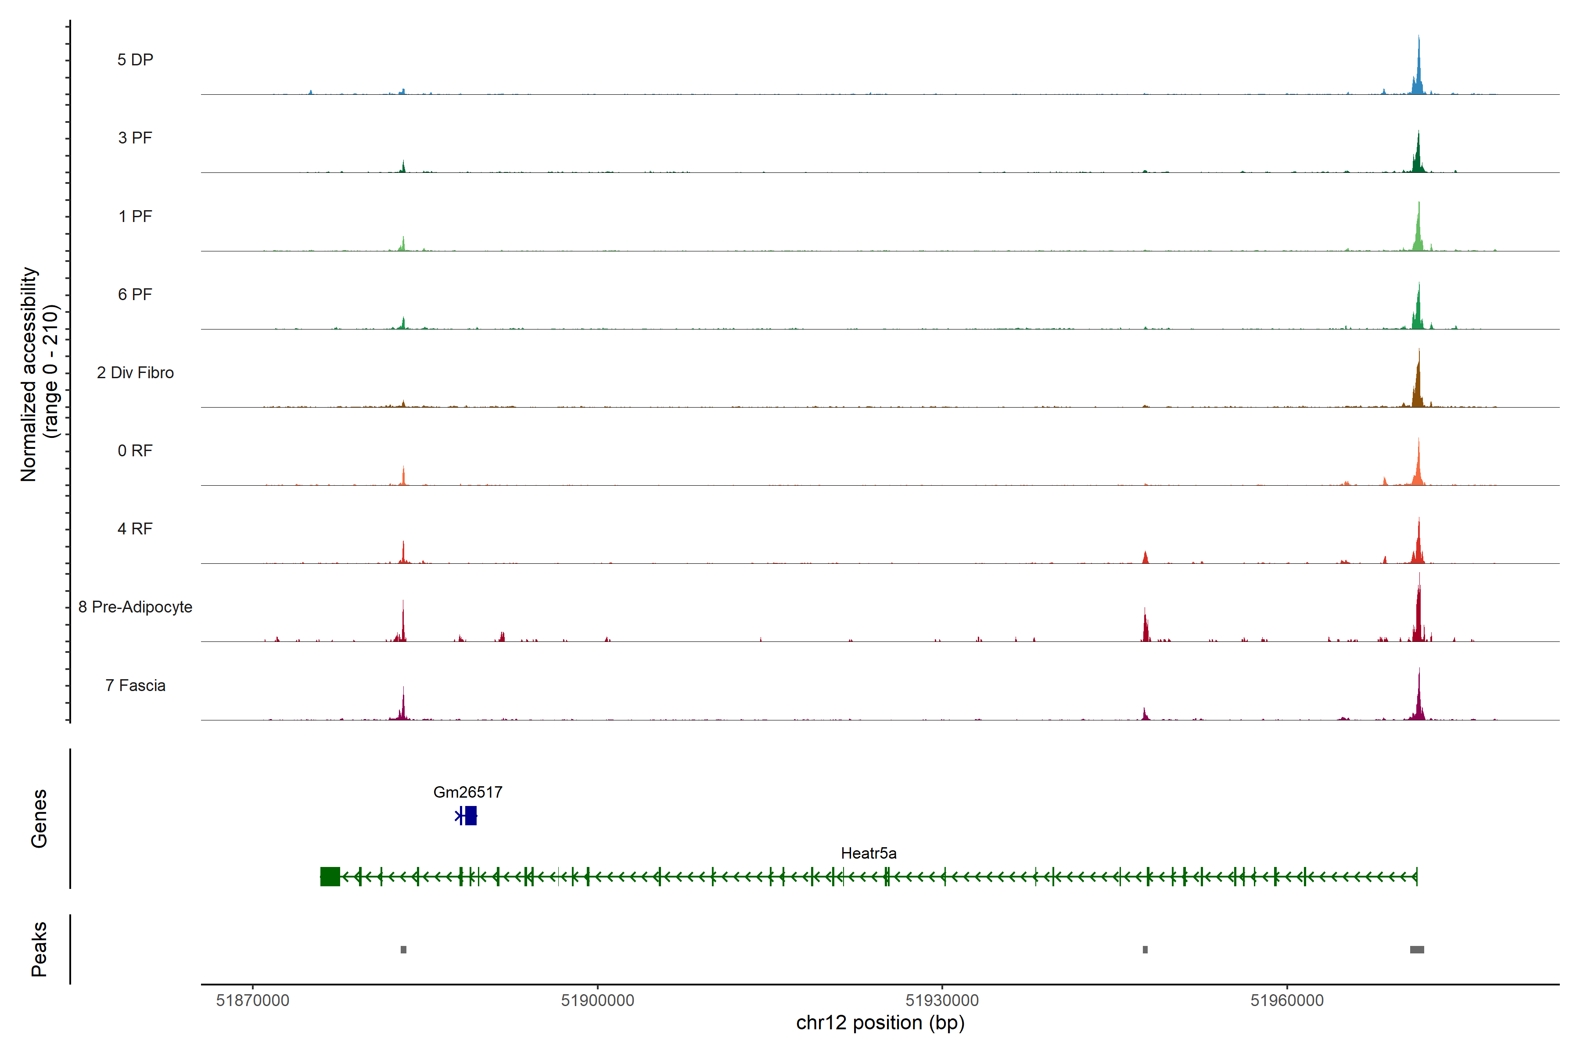Viewport: 1580px width, 1053px height.
Task: Click the 5 DP track label
Action: click(135, 60)
